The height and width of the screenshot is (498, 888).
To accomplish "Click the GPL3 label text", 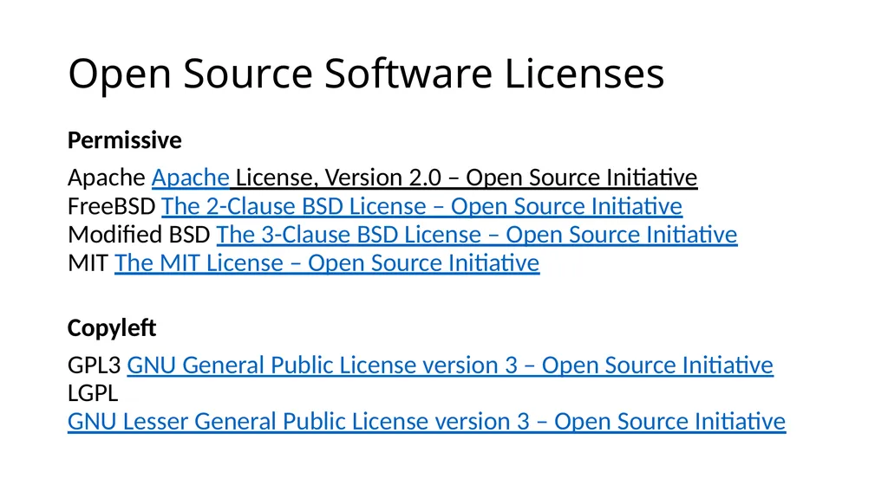I will [94, 365].
